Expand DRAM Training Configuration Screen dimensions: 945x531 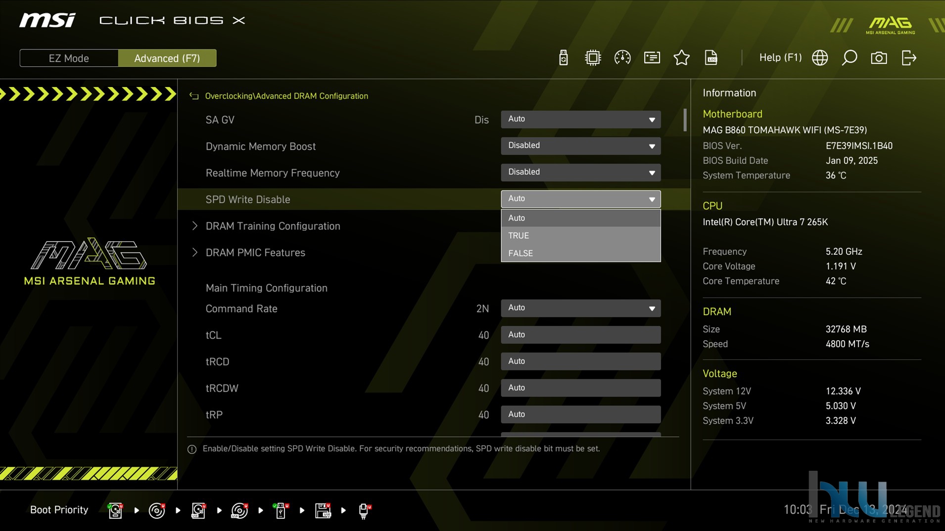[x=273, y=226]
